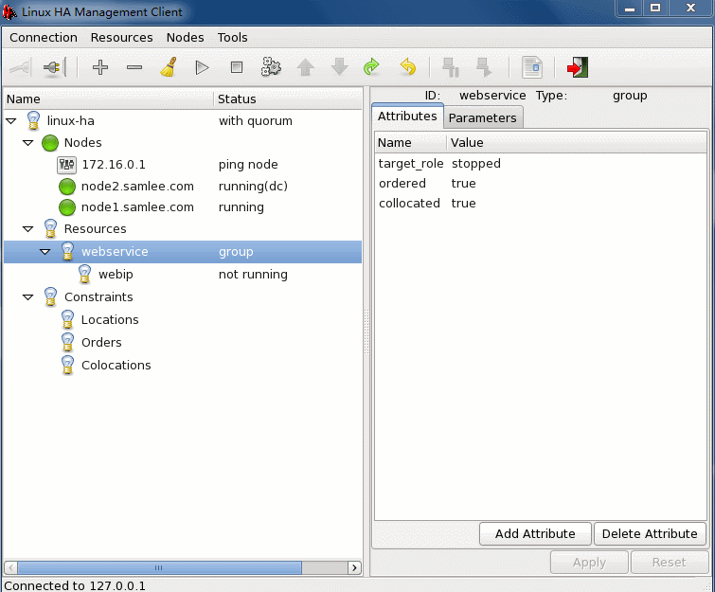
Task: Click the right arrow of horizontal scrollbar
Action: 354,567
